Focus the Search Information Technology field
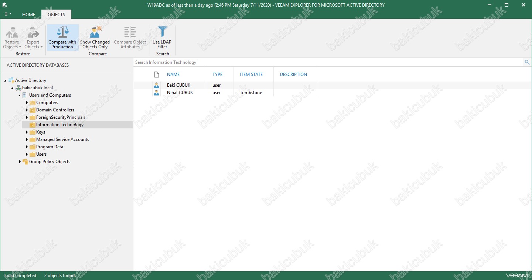The image size is (532, 280). (329, 62)
